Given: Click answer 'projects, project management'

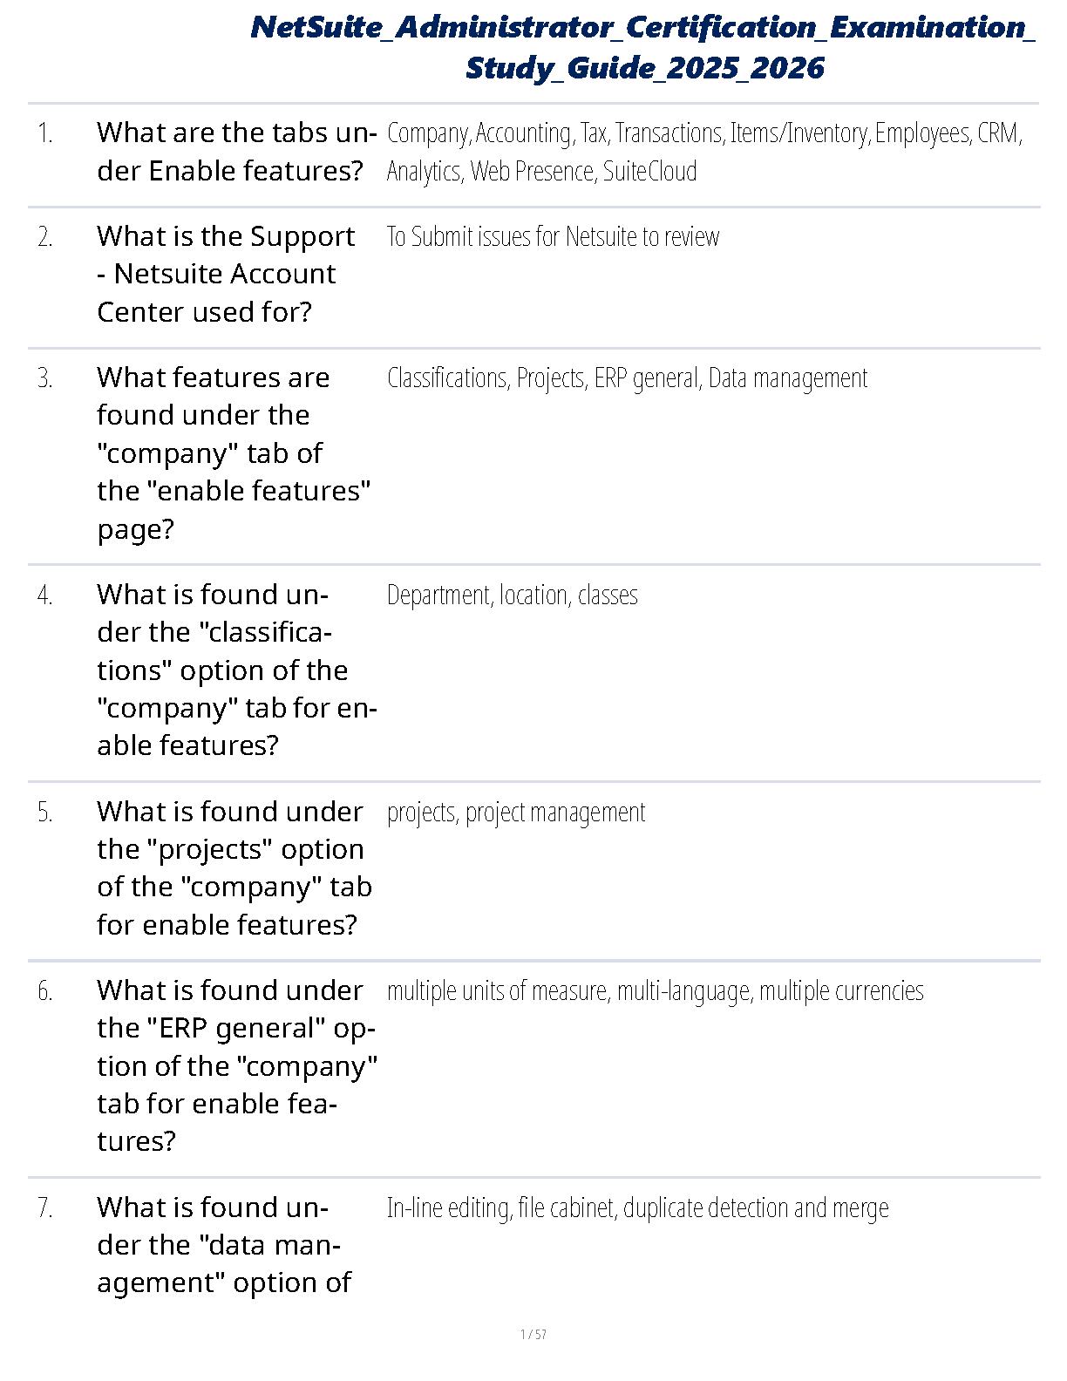Looking at the screenshot, I should click(x=516, y=812).
